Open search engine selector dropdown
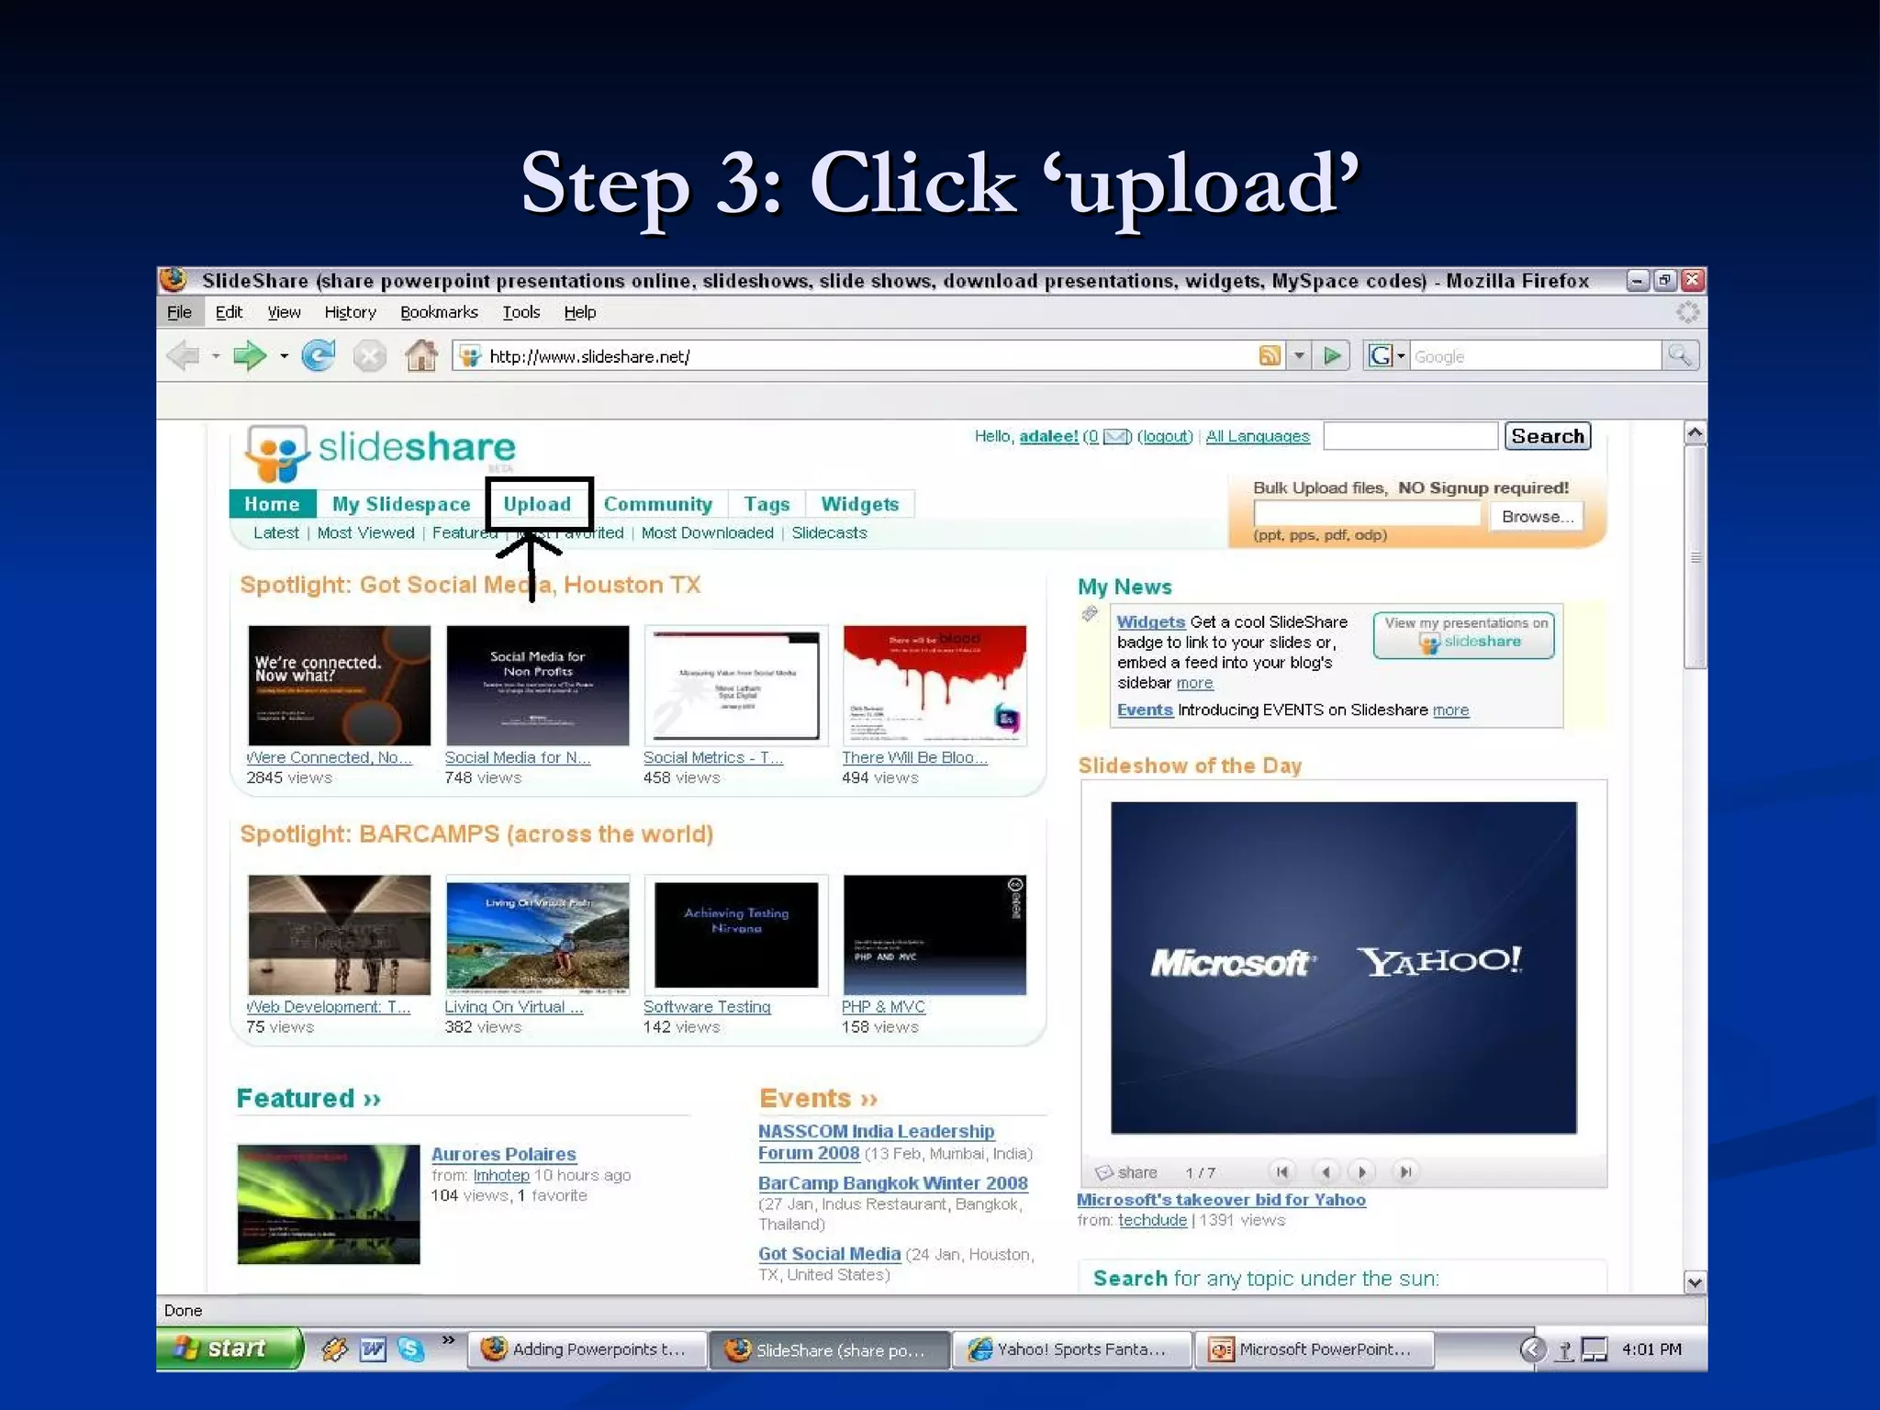Screen dimensions: 1880x1410 point(1401,356)
